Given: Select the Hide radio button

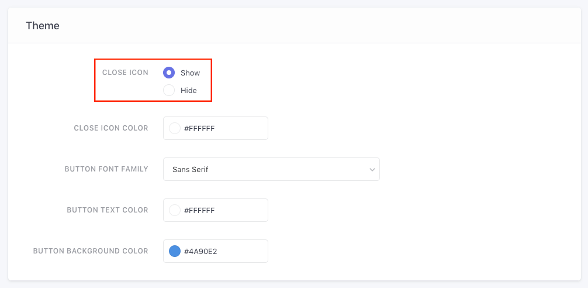Looking at the screenshot, I should [x=169, y=90].
